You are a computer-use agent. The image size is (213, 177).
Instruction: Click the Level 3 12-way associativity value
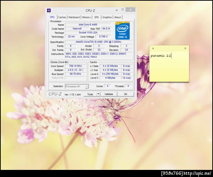click(126, 78)
